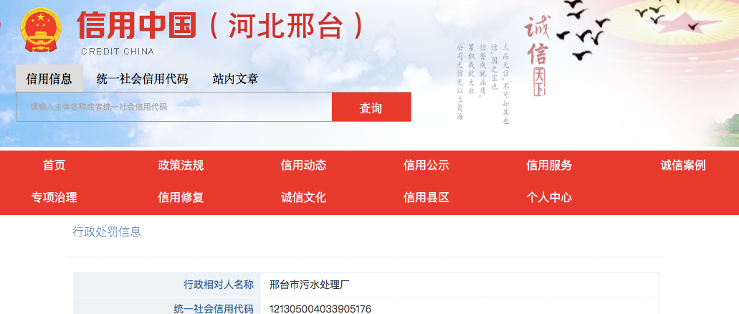Switch to 站内文章 search tab
739x314 pixels.
click(x=235, y=79)
